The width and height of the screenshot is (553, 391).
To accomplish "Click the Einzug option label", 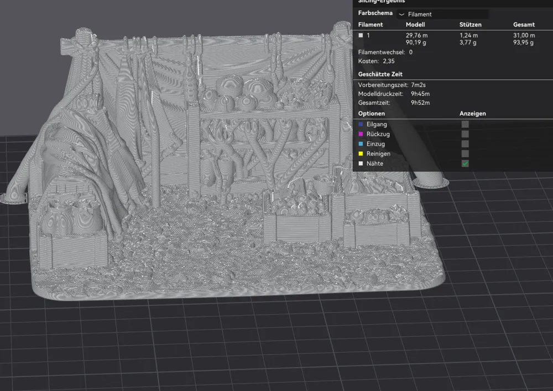I will (375, 144).
